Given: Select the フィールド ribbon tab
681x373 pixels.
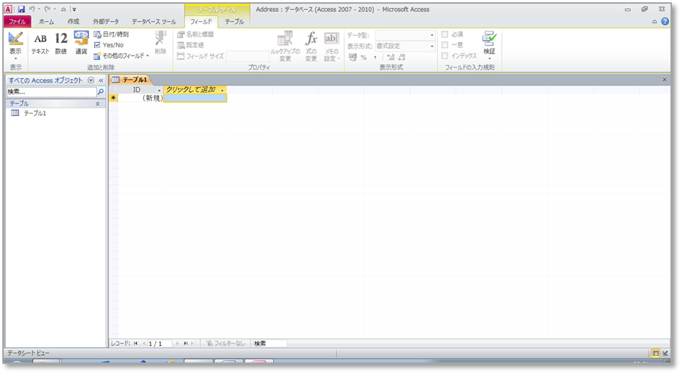Looking at the screenshot, I should (201, 21).
